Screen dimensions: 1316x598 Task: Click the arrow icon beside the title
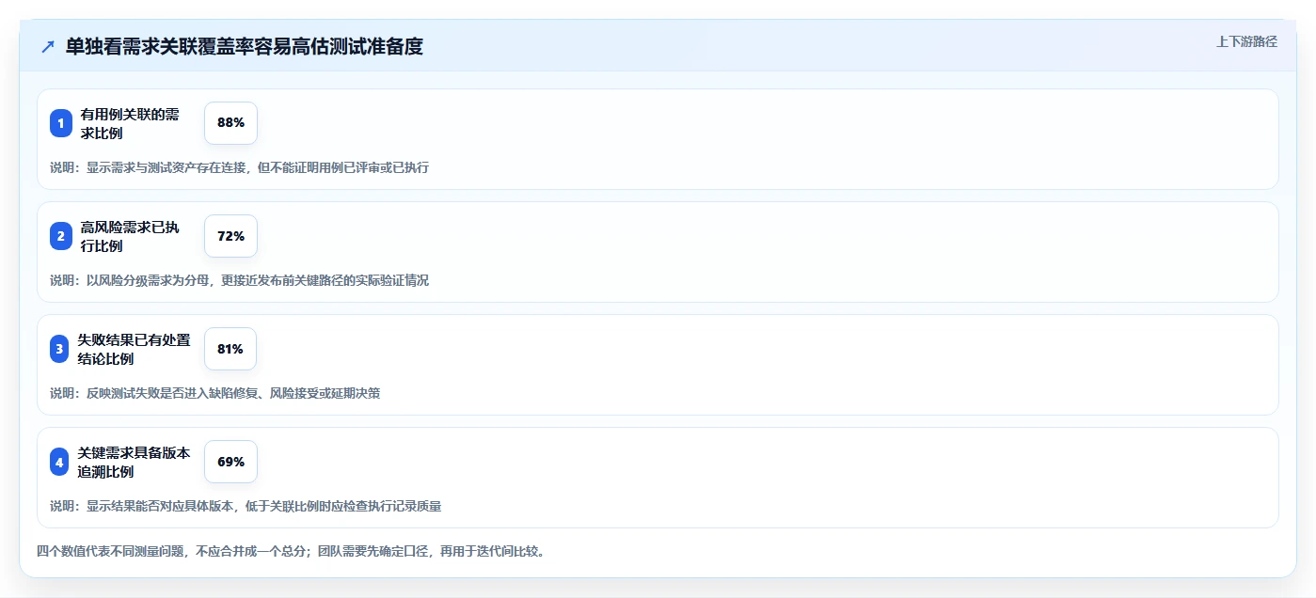coord(48,47)
